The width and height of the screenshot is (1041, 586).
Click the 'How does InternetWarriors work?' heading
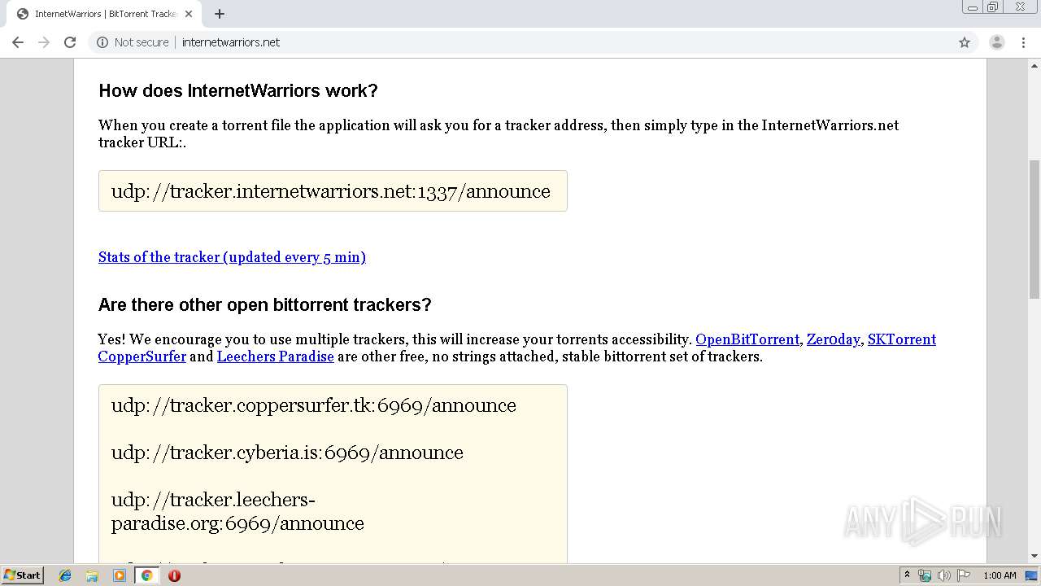[238, 90]
